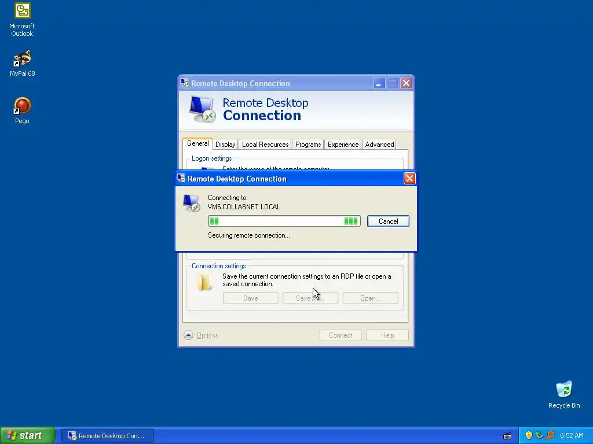Click the Save connection settings button
The height and width of the screenshot is (444, 593).
click(x=250, y=298)
